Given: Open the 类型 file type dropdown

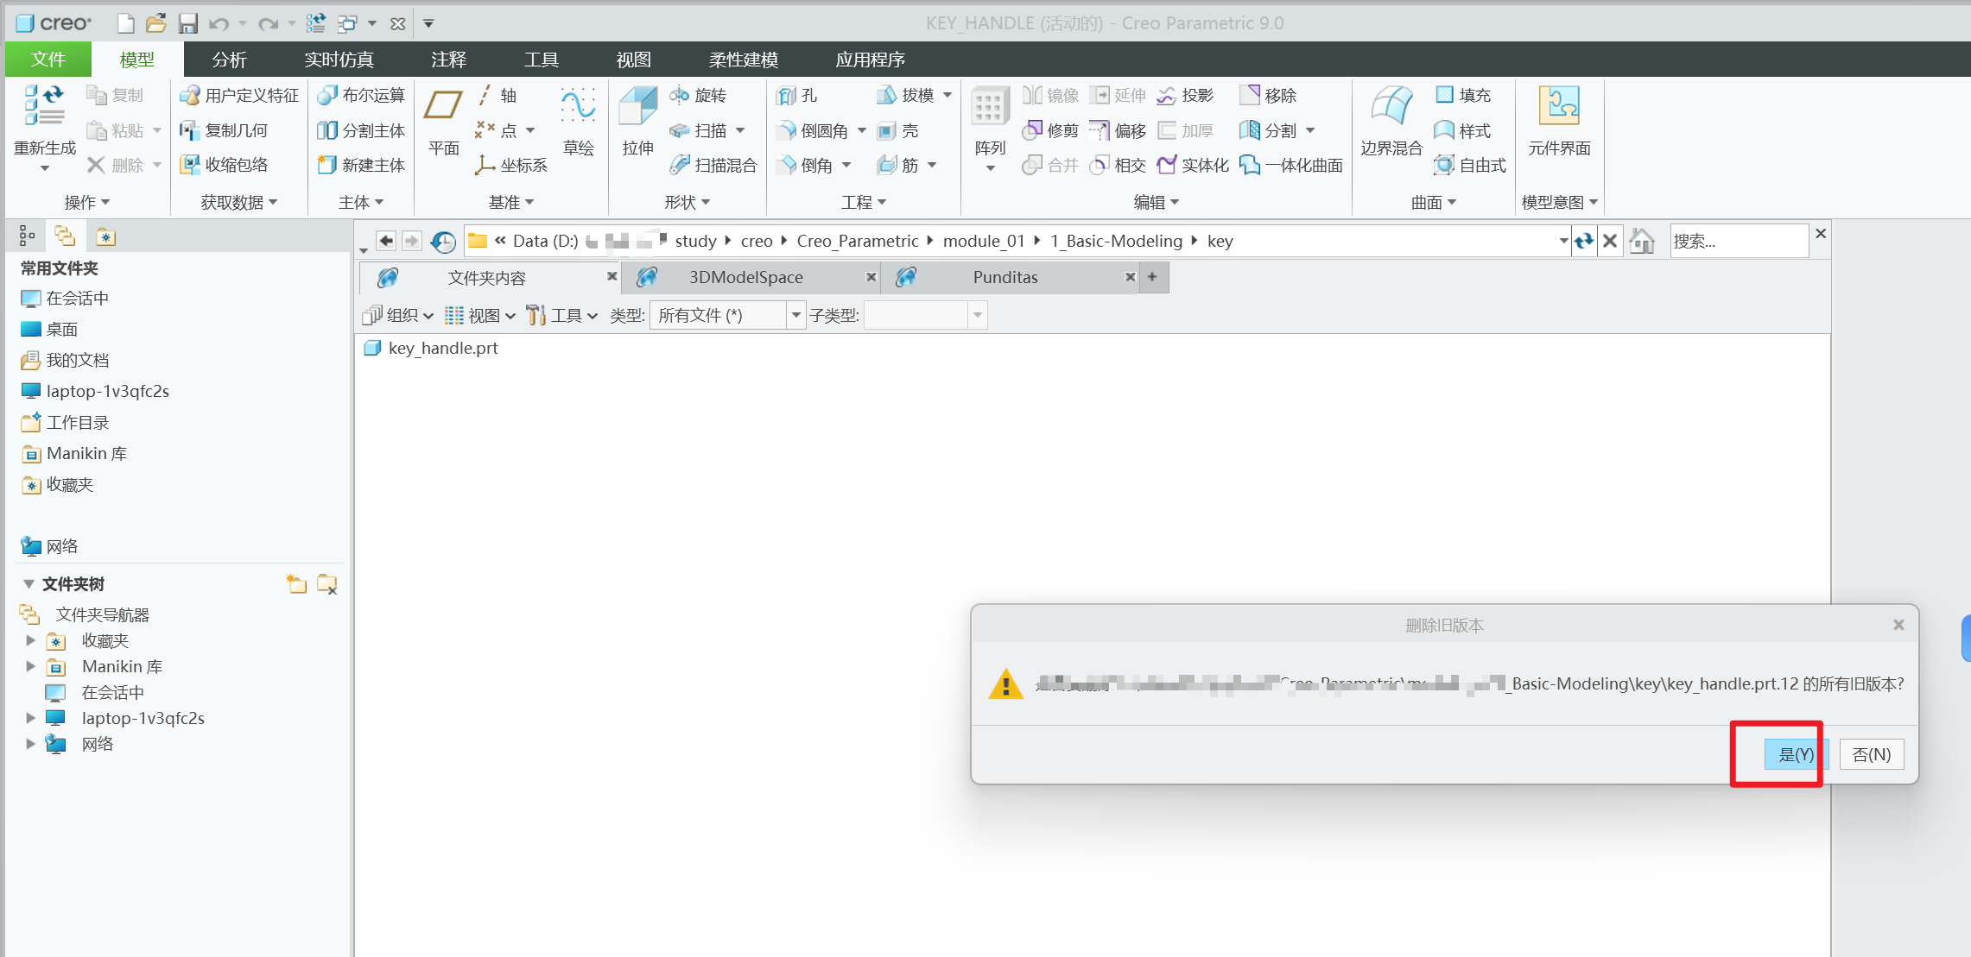Looking at the screenshot, I should pos(795,316).
